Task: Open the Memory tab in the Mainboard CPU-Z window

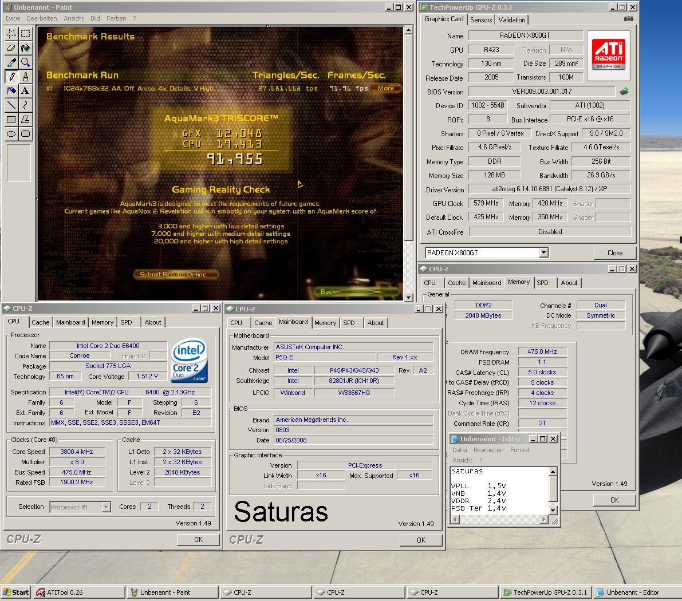Action: click(325, 323)
